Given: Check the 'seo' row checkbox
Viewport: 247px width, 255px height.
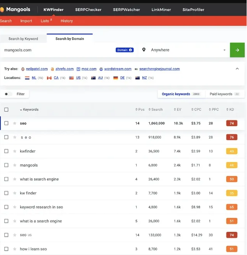Looking at the screenshot, I should (x=6, y=123).
